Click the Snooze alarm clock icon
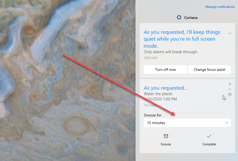 click(166, 136)
